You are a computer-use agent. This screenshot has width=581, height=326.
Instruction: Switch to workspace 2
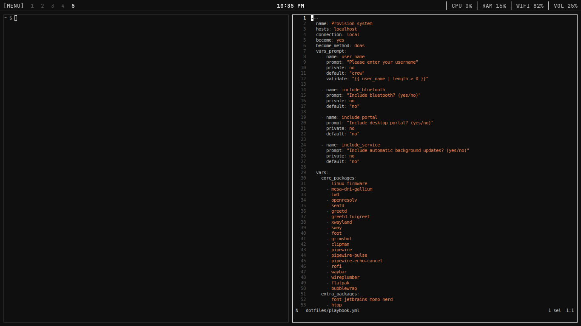[43, 6]
